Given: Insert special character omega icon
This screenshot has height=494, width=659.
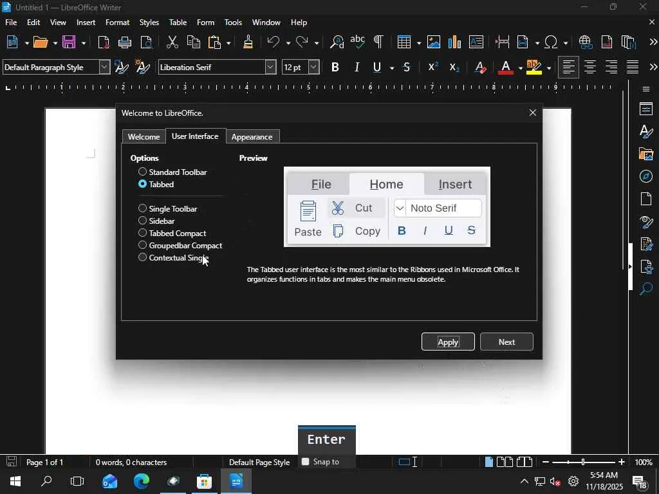Looking at the screenshot, I should click(x=551, y=42).
